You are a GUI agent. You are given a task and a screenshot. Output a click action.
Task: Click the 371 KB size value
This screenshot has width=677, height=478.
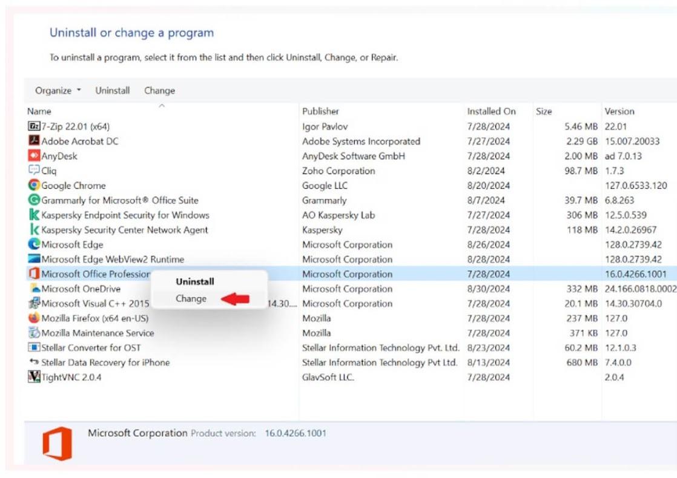[584, 333]
